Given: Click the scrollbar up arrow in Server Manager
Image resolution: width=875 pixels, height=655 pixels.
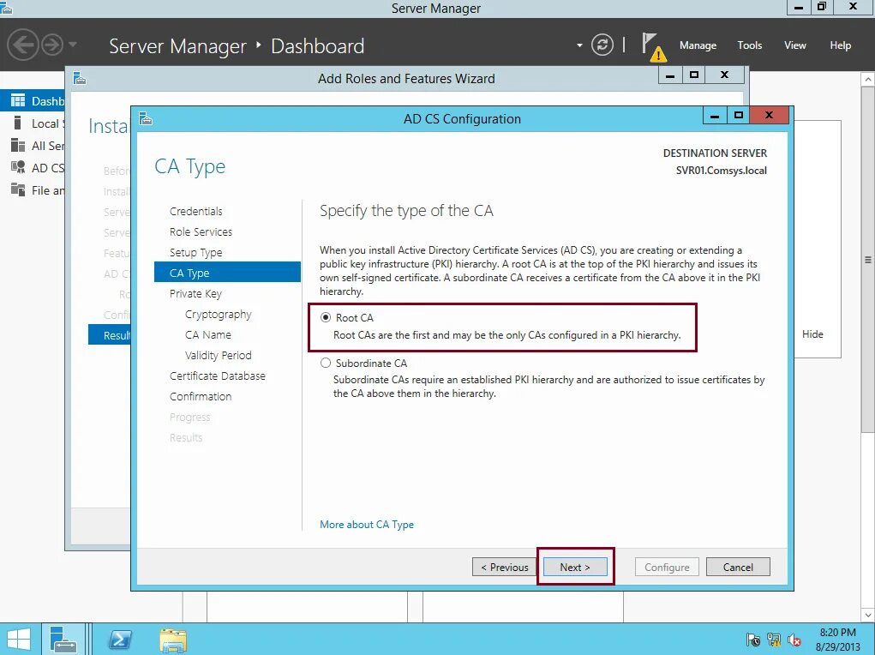Looking at the screenshot, I should click(867, 79).
